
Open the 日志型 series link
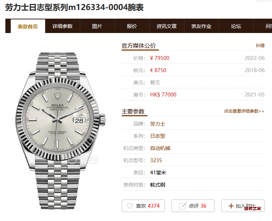click(x=157, y=136)
